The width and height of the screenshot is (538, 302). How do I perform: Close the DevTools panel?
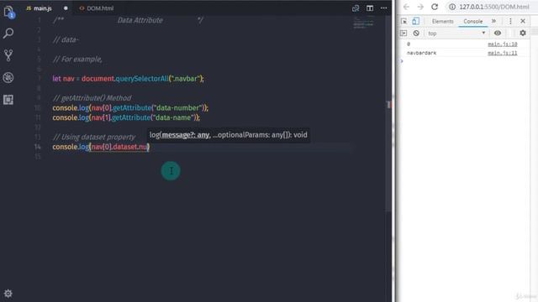tap(523, 21)
